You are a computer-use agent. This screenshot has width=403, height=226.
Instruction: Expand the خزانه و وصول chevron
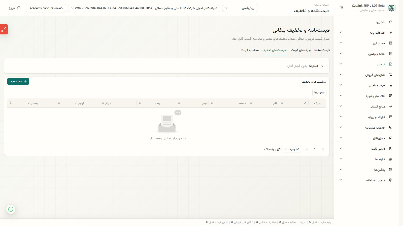coord(341,53)
